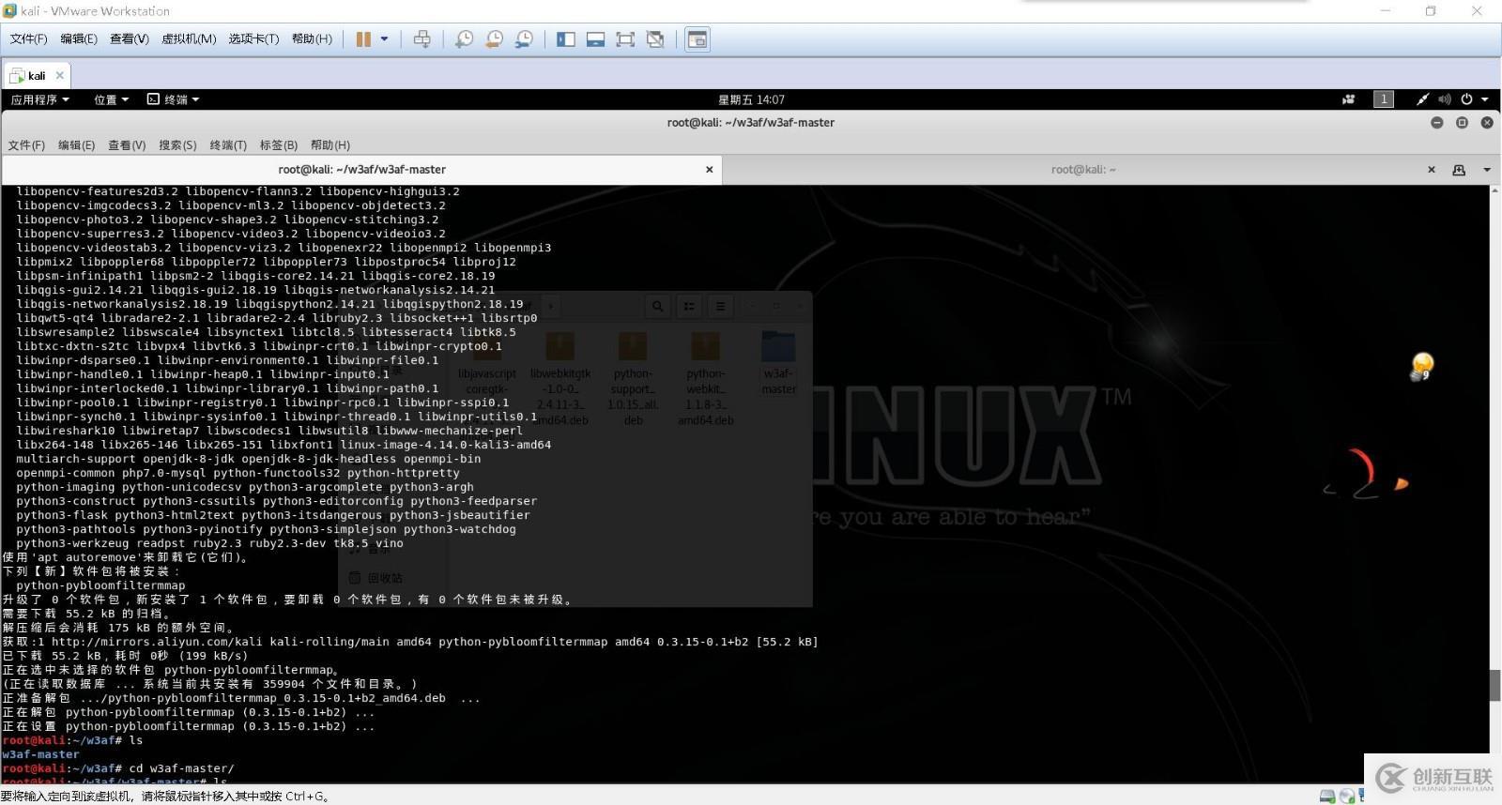Close the kali VM tab
The width and height of the screenshot is (1502, 805).
tap(60, 75)
